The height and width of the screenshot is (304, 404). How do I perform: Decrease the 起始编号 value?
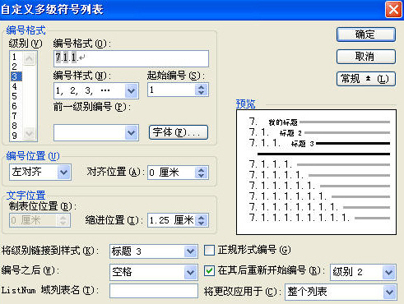point(202,93)
